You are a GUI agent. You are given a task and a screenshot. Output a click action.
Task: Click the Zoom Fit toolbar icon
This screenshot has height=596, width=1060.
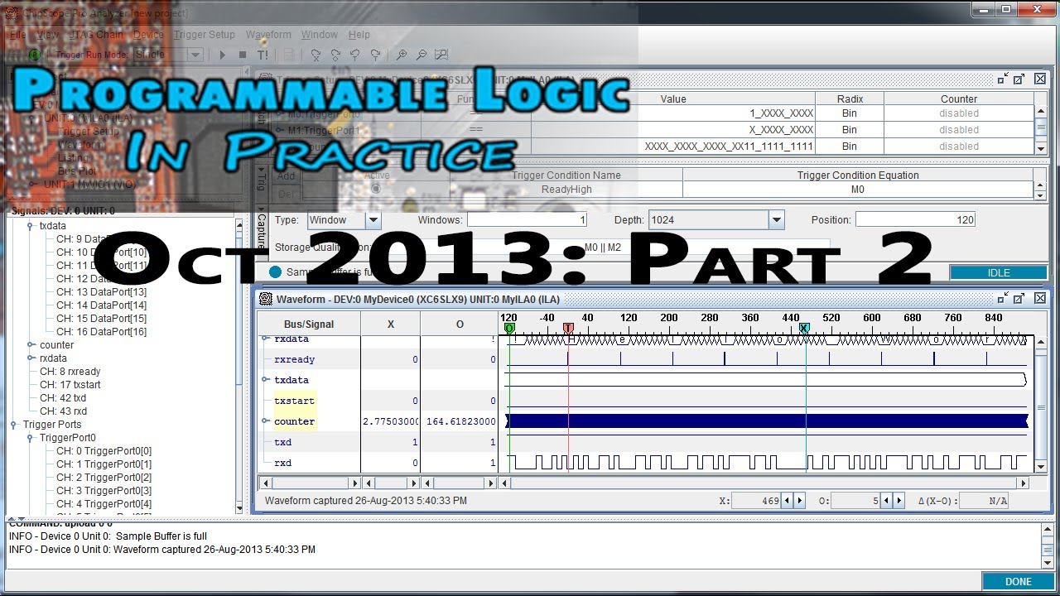[441, 55]
